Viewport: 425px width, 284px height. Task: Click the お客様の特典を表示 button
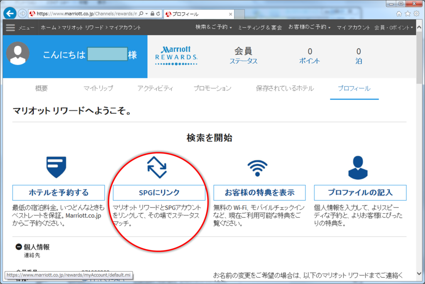[260, 192]
